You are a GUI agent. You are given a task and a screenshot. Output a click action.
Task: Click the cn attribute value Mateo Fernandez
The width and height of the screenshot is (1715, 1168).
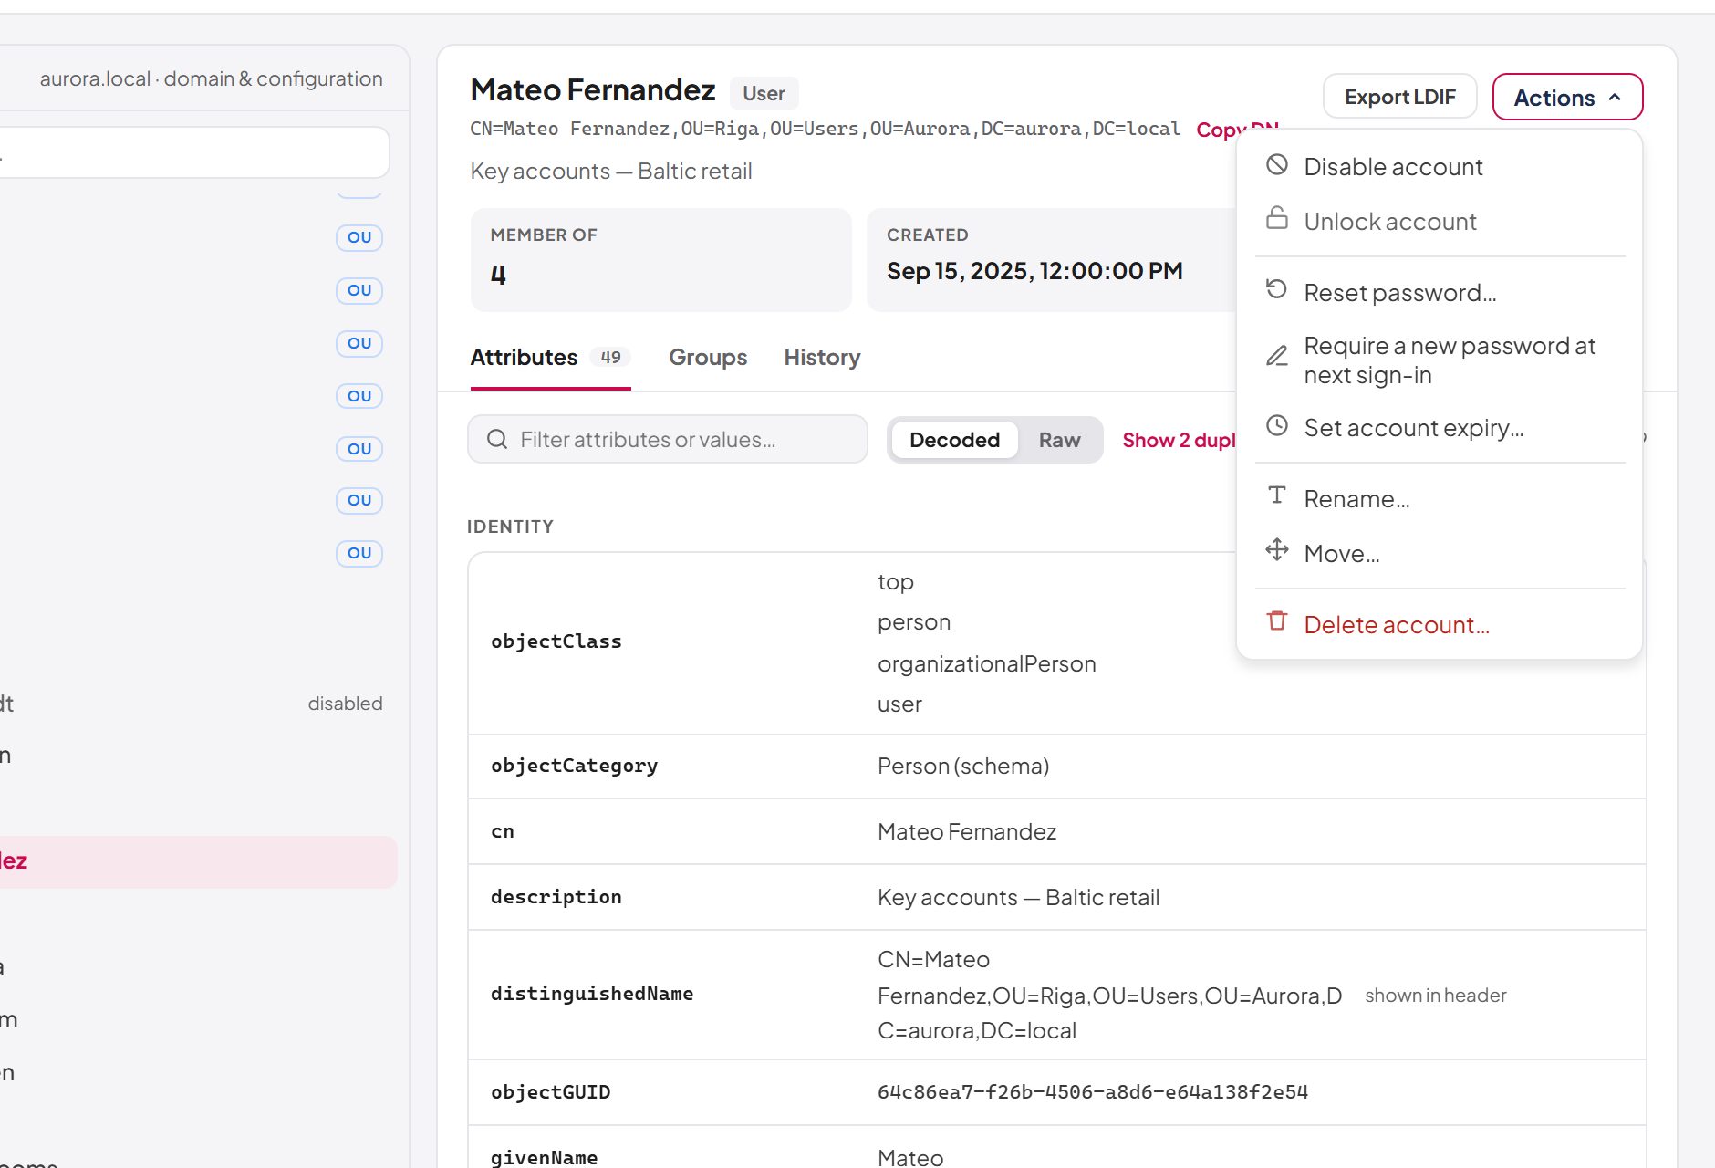tap(967, 832)
